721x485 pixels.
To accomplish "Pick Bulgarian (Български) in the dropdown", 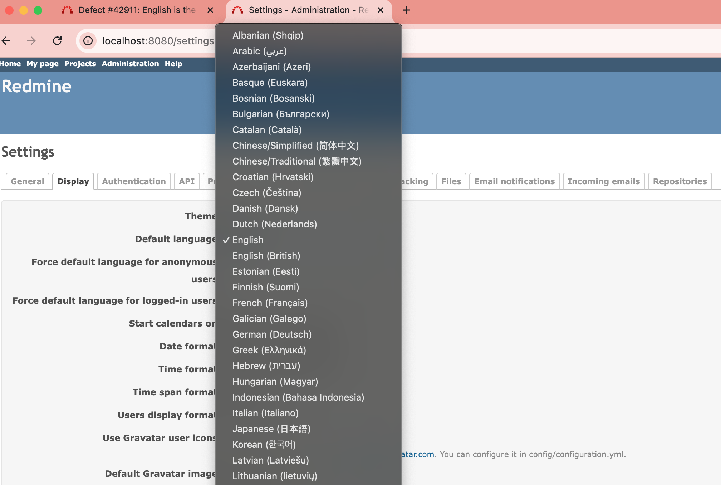I will tap(309, 114).
